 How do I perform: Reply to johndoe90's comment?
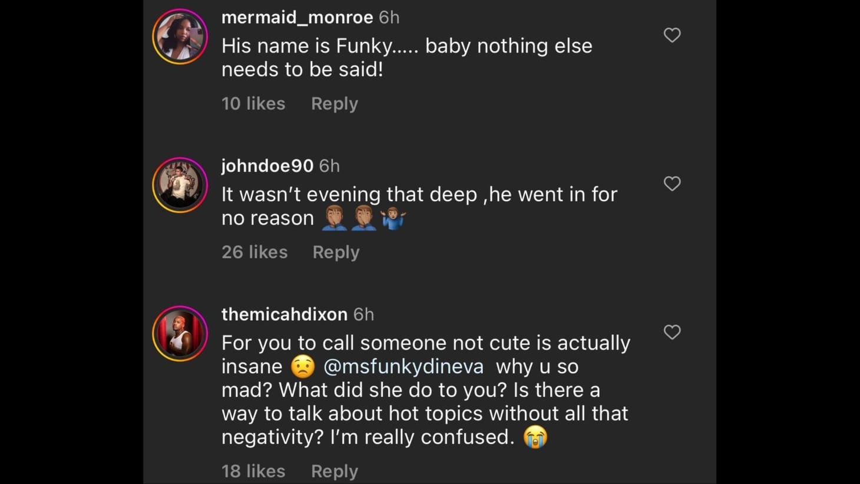pyautogui.click(x=336, y=252)
